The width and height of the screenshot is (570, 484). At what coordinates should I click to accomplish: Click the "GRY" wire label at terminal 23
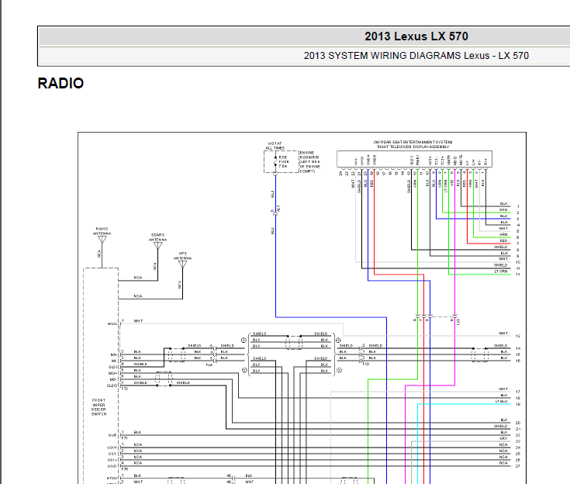503,438
